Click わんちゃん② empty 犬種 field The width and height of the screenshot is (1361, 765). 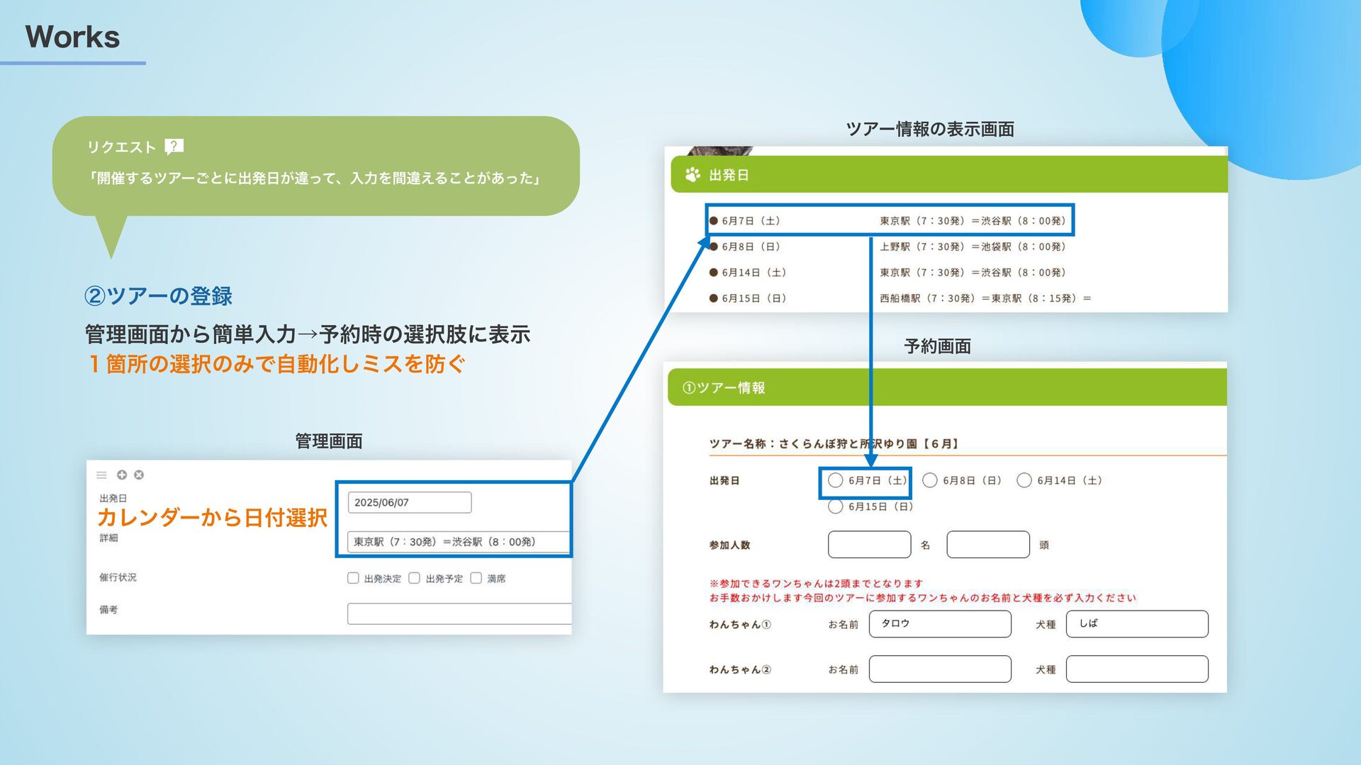pos(1136,669)
